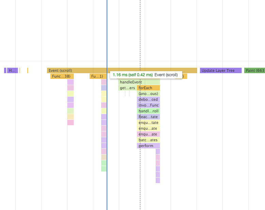Image resolution: width=265 pixels, height=210 pixels.
Task: Select the handl…roll flame entry
Action: pos(149,111)
